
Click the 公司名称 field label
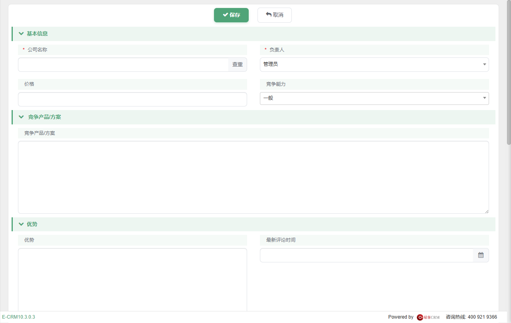[x=38, y=50]
